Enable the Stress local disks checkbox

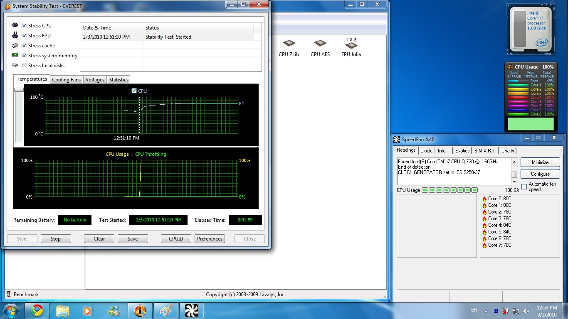24,65
